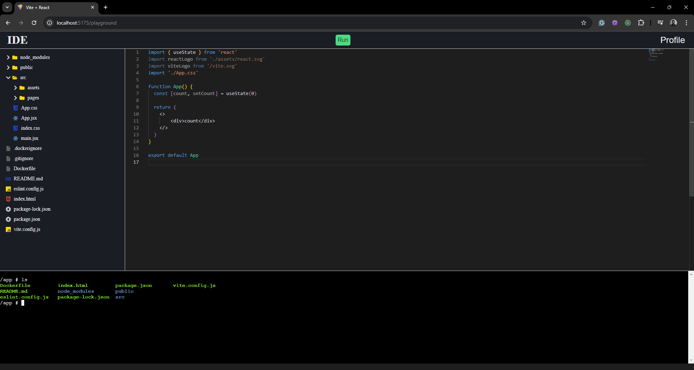Image resolution: width=694 pixels, height=370 pixels.
Task: Click the node_modules folder icon
Action: (x=15, y=57)
